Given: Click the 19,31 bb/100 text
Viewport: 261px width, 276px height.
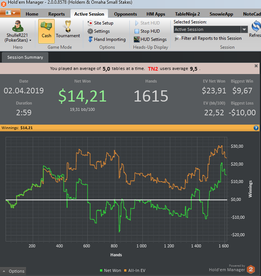Looking at the screenshot, I should 82,110.
